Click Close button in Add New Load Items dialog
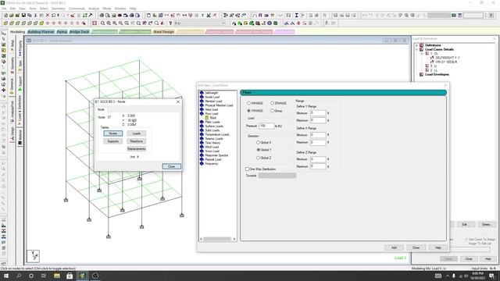The width and height of the screenshot is (500, 281). pyautogui.click(x=416, y=247)
